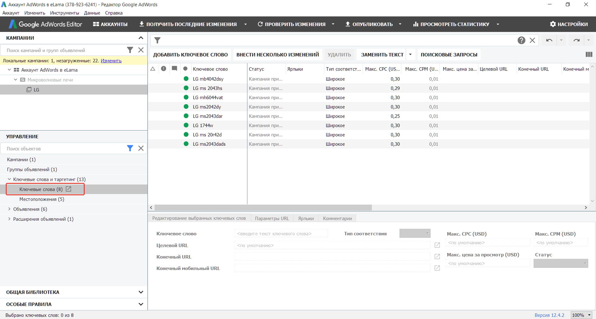Open the Accounts manager button
The height and width of the screenshot is (319, 596).
(110, 24)
